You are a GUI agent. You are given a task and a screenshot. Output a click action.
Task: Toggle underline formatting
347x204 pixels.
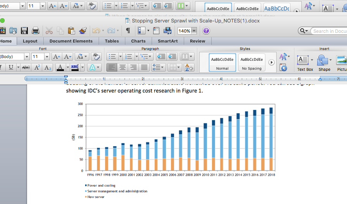11,67
